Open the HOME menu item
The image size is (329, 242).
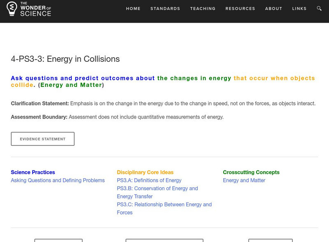click(133, 8)
